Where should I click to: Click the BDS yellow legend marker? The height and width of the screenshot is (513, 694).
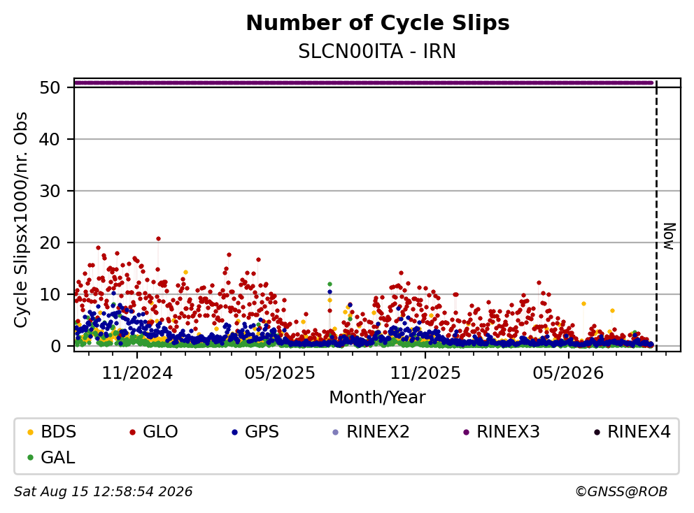pyautogui.click(x=30, y=432)
